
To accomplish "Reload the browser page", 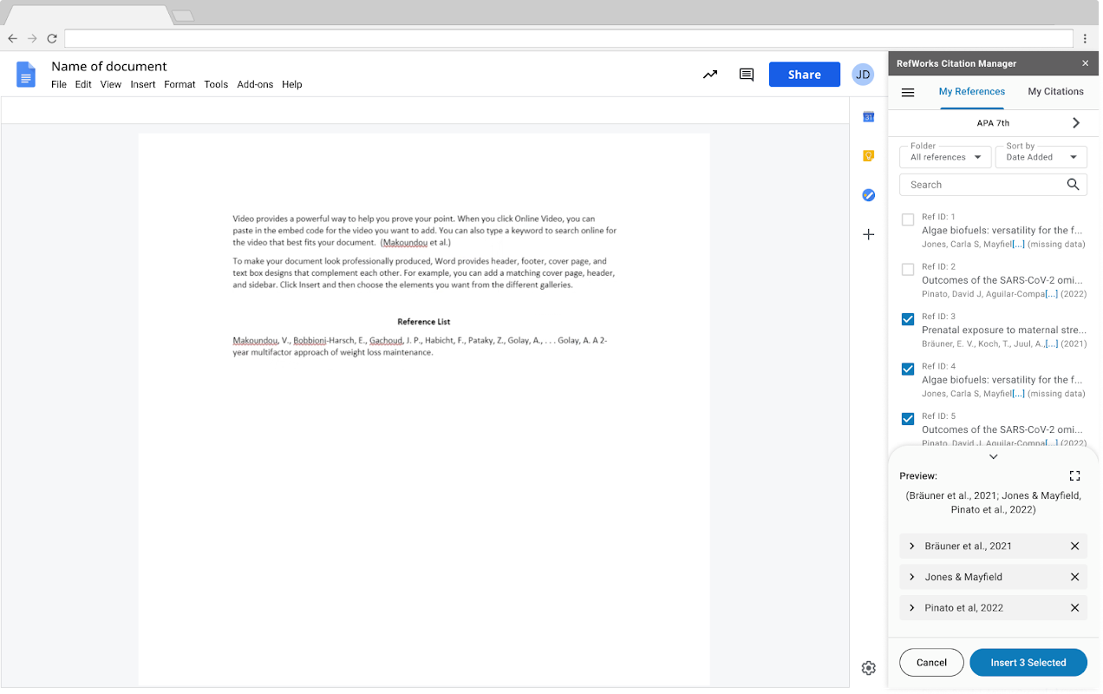I will pos(52,39).
